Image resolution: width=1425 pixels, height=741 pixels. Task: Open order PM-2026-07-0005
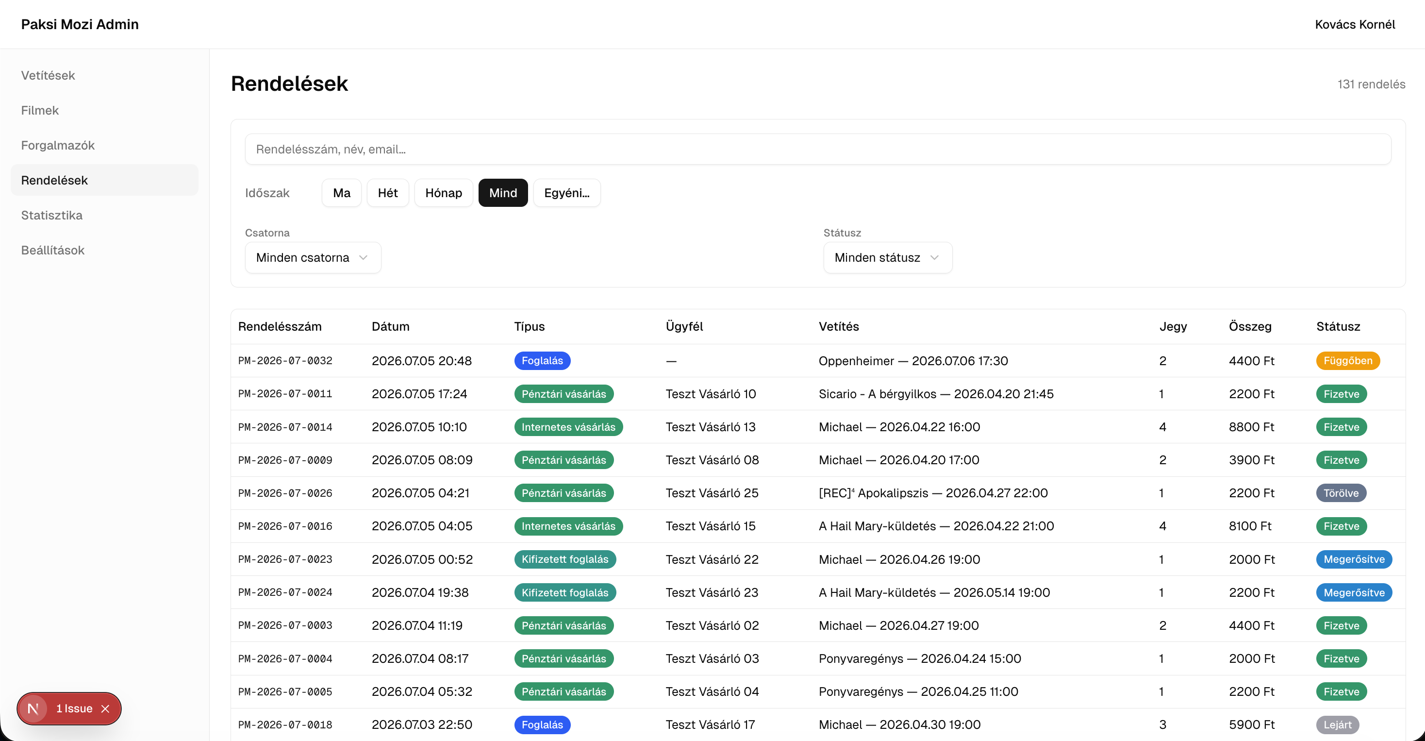tap(285, 692)
